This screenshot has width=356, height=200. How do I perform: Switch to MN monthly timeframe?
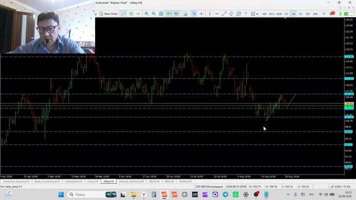coord(315,14)
